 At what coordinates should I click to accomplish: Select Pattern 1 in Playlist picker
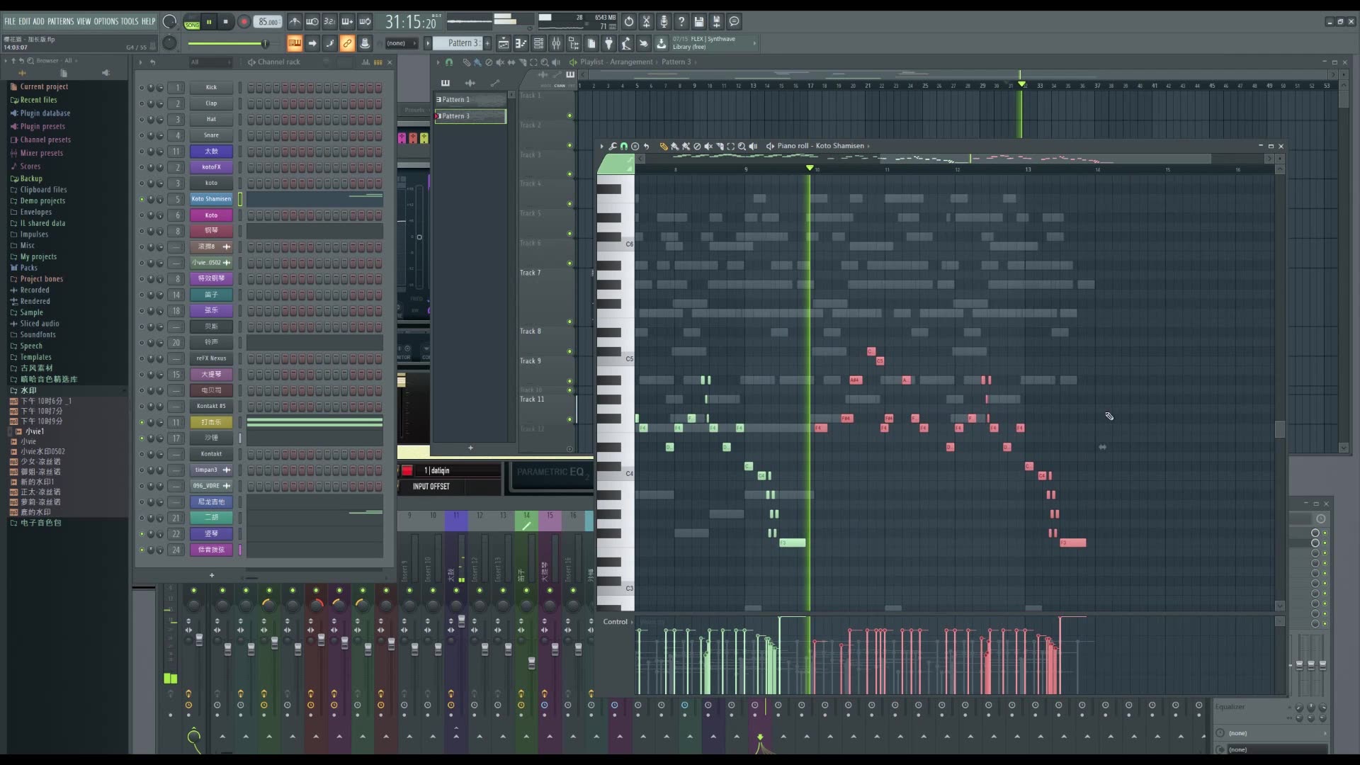[x=470, y=100]
